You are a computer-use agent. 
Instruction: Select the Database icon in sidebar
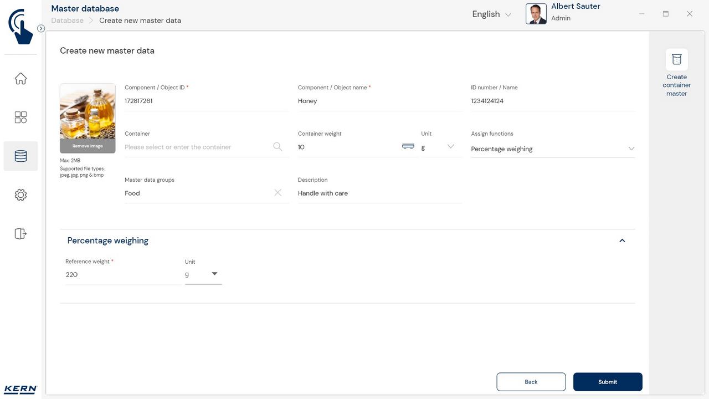tap(20, 156)
